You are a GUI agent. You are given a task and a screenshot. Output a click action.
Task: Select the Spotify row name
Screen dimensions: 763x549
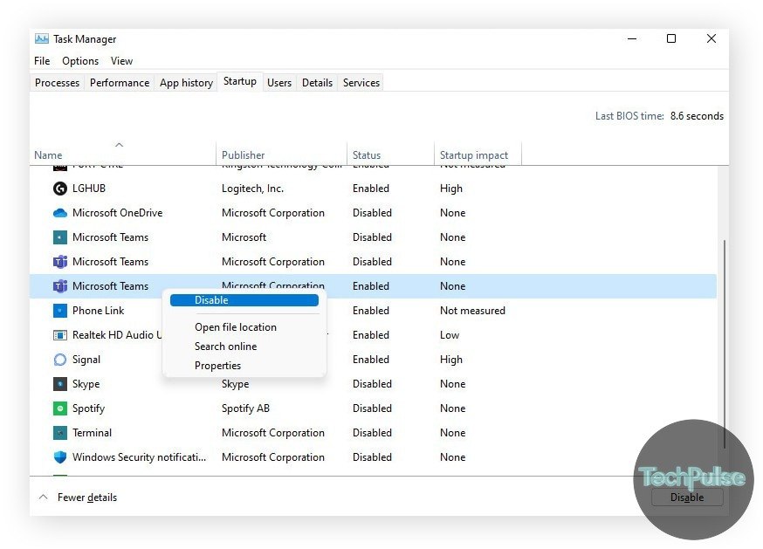coord(88,408)
